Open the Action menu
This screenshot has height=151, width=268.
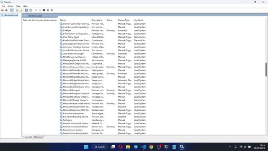coord(10,6)
